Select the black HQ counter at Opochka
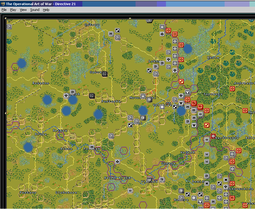This screenshot has height=209, width=255. (x=105, y=74)
